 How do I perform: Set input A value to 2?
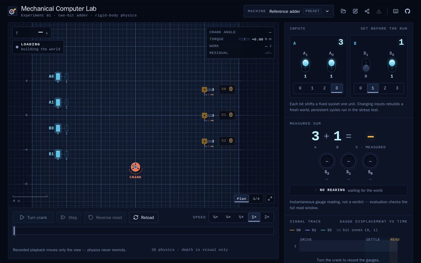(x=324, y=88)
